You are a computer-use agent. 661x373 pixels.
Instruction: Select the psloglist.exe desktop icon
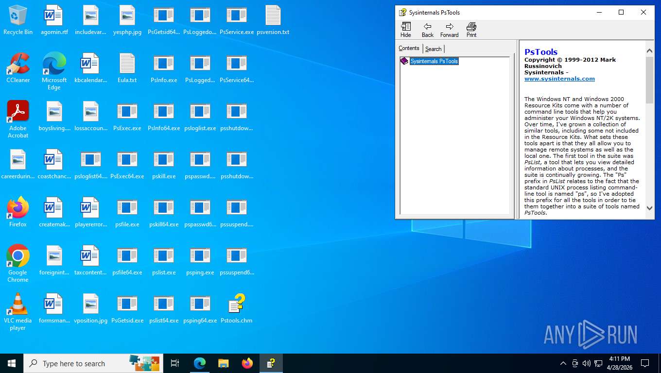click(200, 116)
